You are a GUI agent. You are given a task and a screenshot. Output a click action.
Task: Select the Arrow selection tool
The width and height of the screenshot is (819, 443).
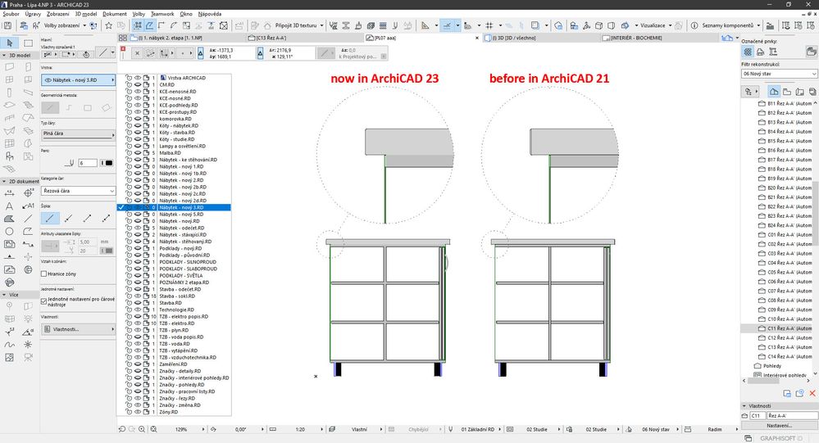pyautogui.click(x=10, y=43)
